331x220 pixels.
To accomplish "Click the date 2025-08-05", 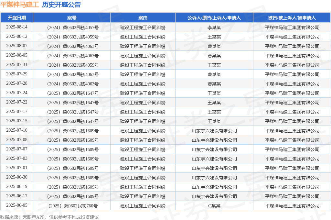I will pos(17,55).
